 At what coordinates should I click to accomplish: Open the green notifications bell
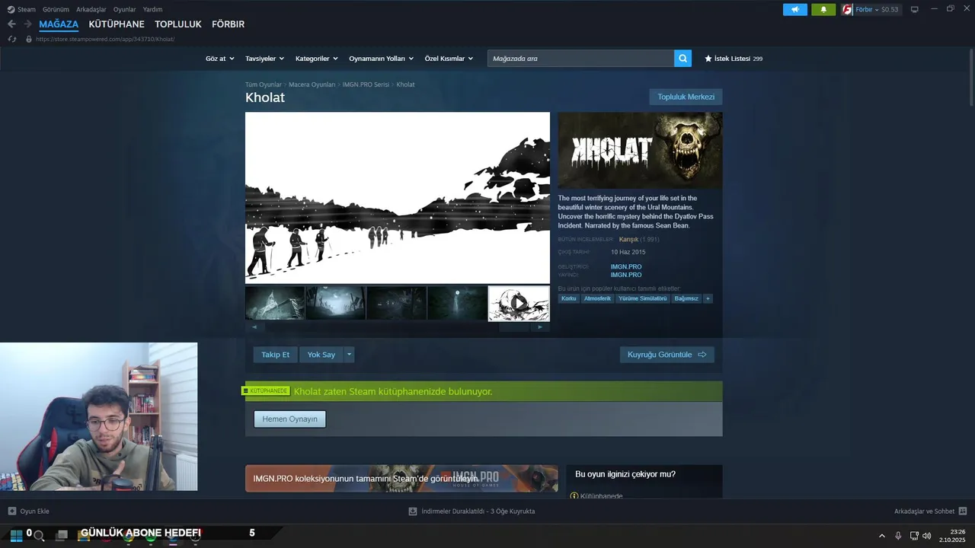point(823,10)
